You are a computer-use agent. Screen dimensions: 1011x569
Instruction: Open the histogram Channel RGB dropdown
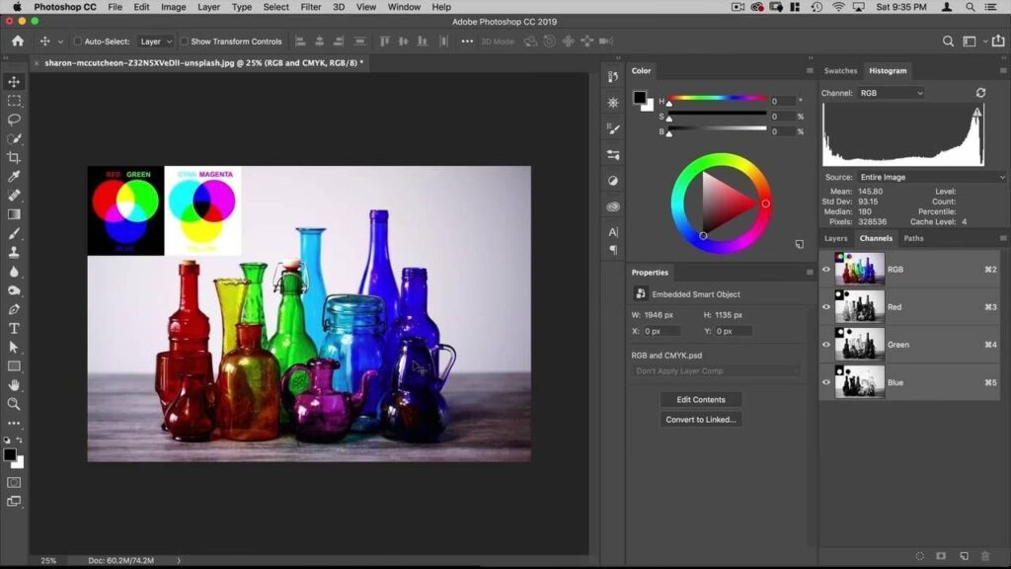click(x=891, y=93)
